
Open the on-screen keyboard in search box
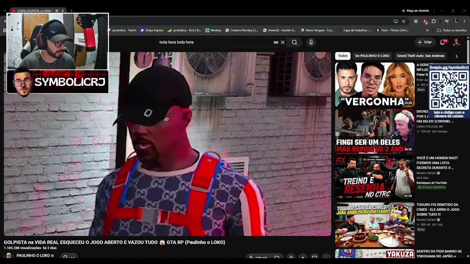(x=276, y=42)
